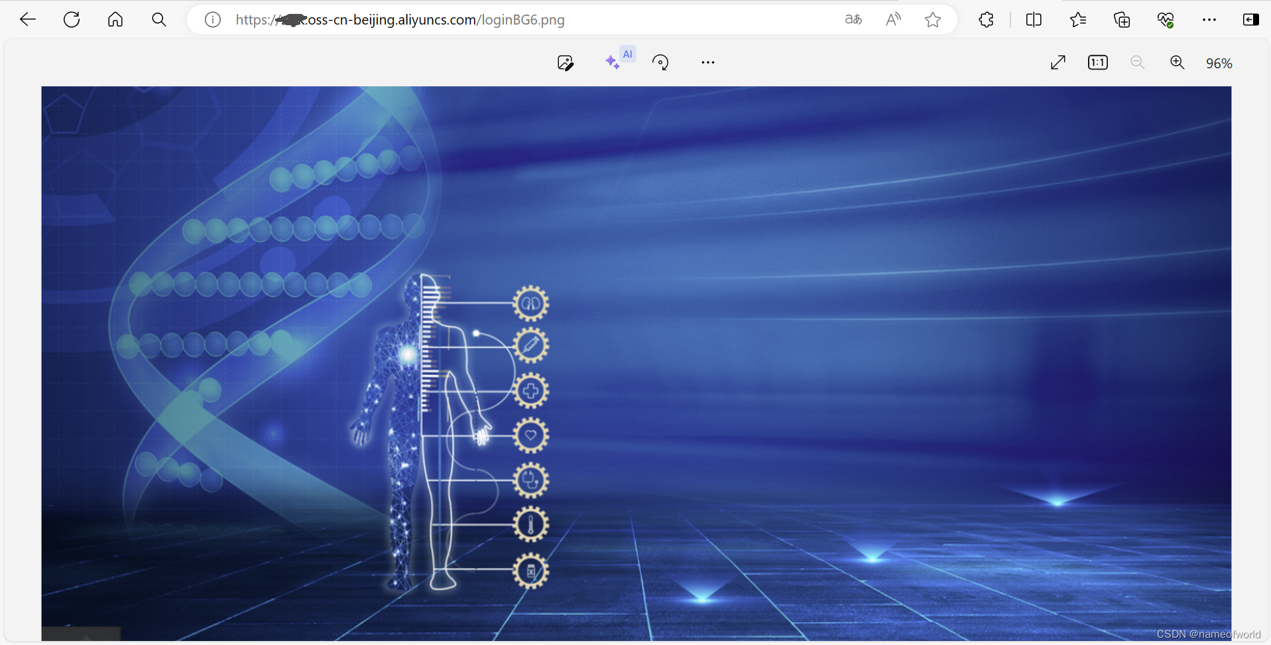Go back to the previous page
Viewport: 1271px width, 645px height.
28,20
